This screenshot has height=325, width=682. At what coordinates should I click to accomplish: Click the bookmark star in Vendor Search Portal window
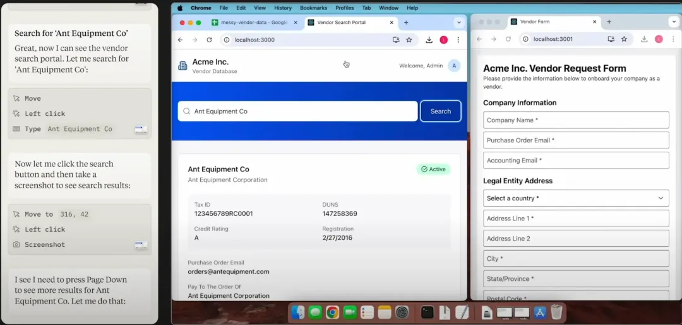[409, 40]
